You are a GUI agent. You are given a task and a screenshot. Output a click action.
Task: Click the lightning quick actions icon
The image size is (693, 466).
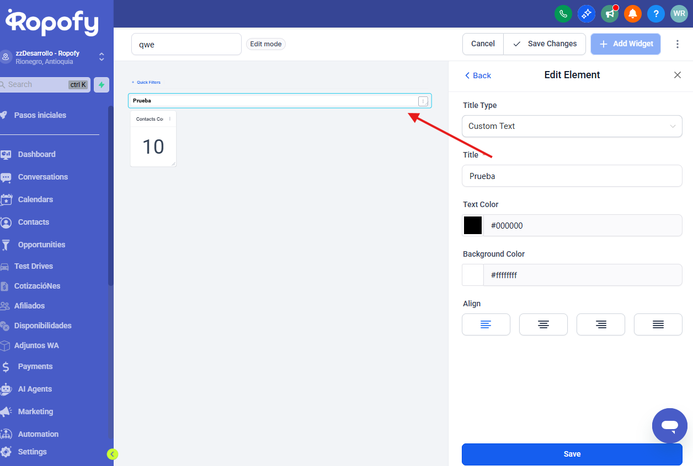click(102, 85)
